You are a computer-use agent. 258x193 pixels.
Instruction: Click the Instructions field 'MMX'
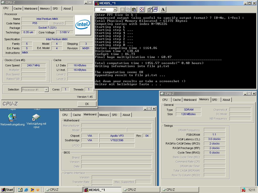point(57,53)
